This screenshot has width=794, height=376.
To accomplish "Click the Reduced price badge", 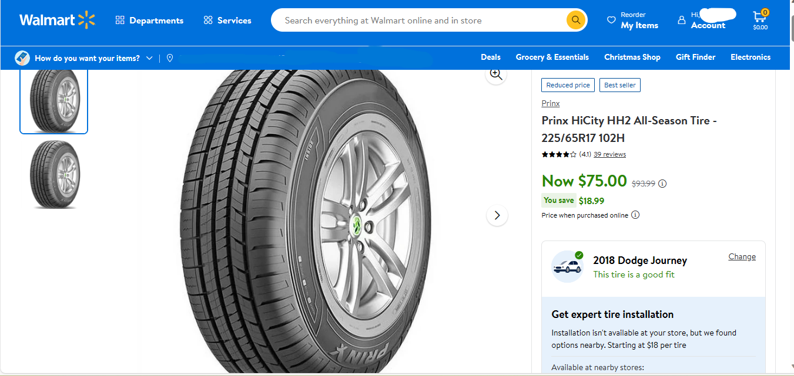I will pyautogui.click(x=568, y=84).
